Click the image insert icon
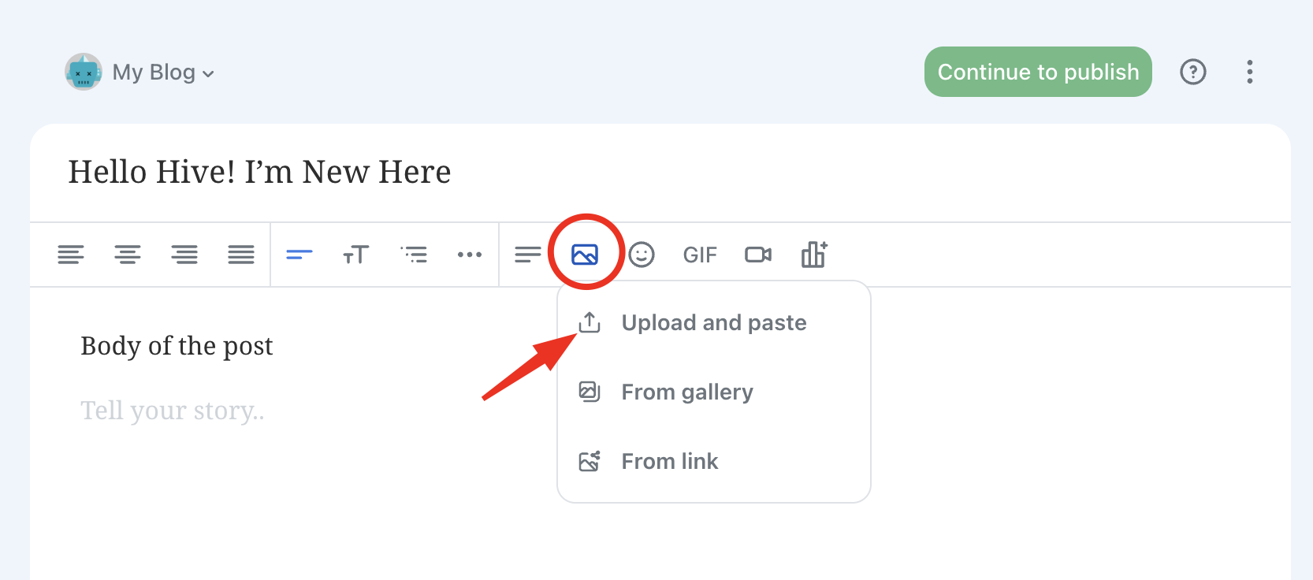The width and height of the screenshot is (1313, 580). click(x=585, y=255)
